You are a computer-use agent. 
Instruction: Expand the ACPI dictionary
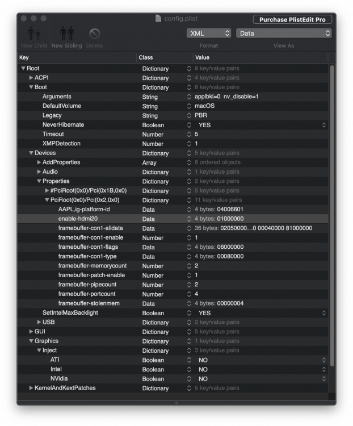pos(31,78)
